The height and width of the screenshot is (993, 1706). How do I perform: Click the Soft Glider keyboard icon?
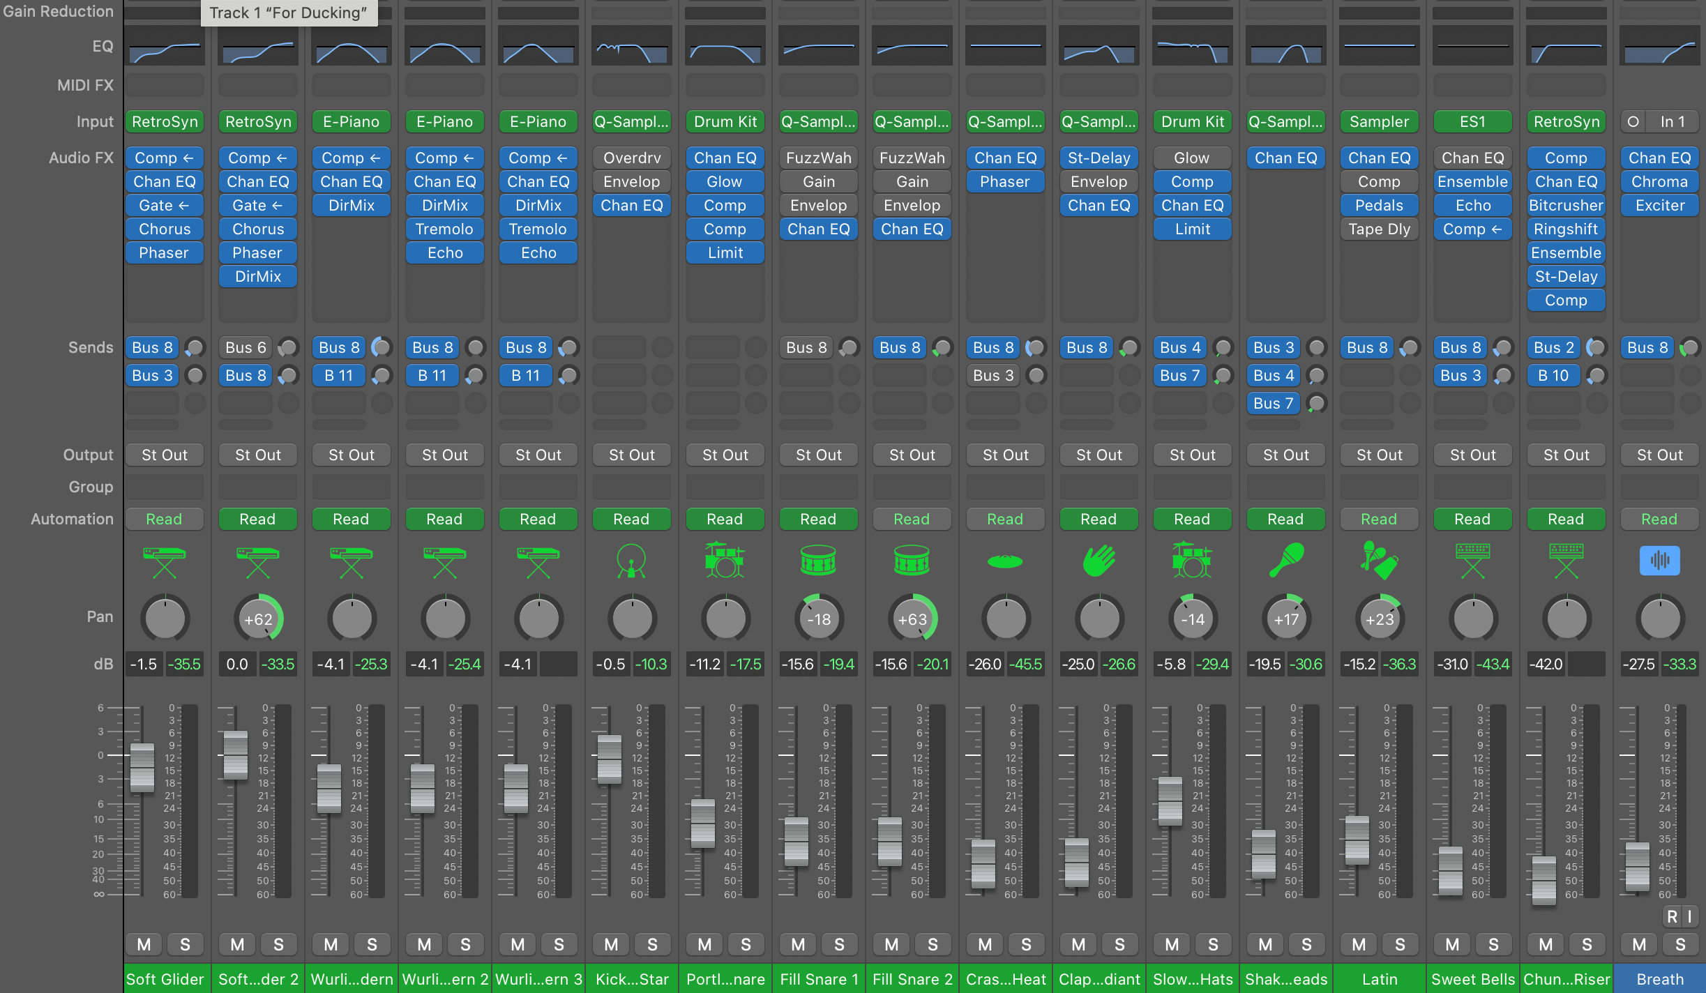(165, 561)
